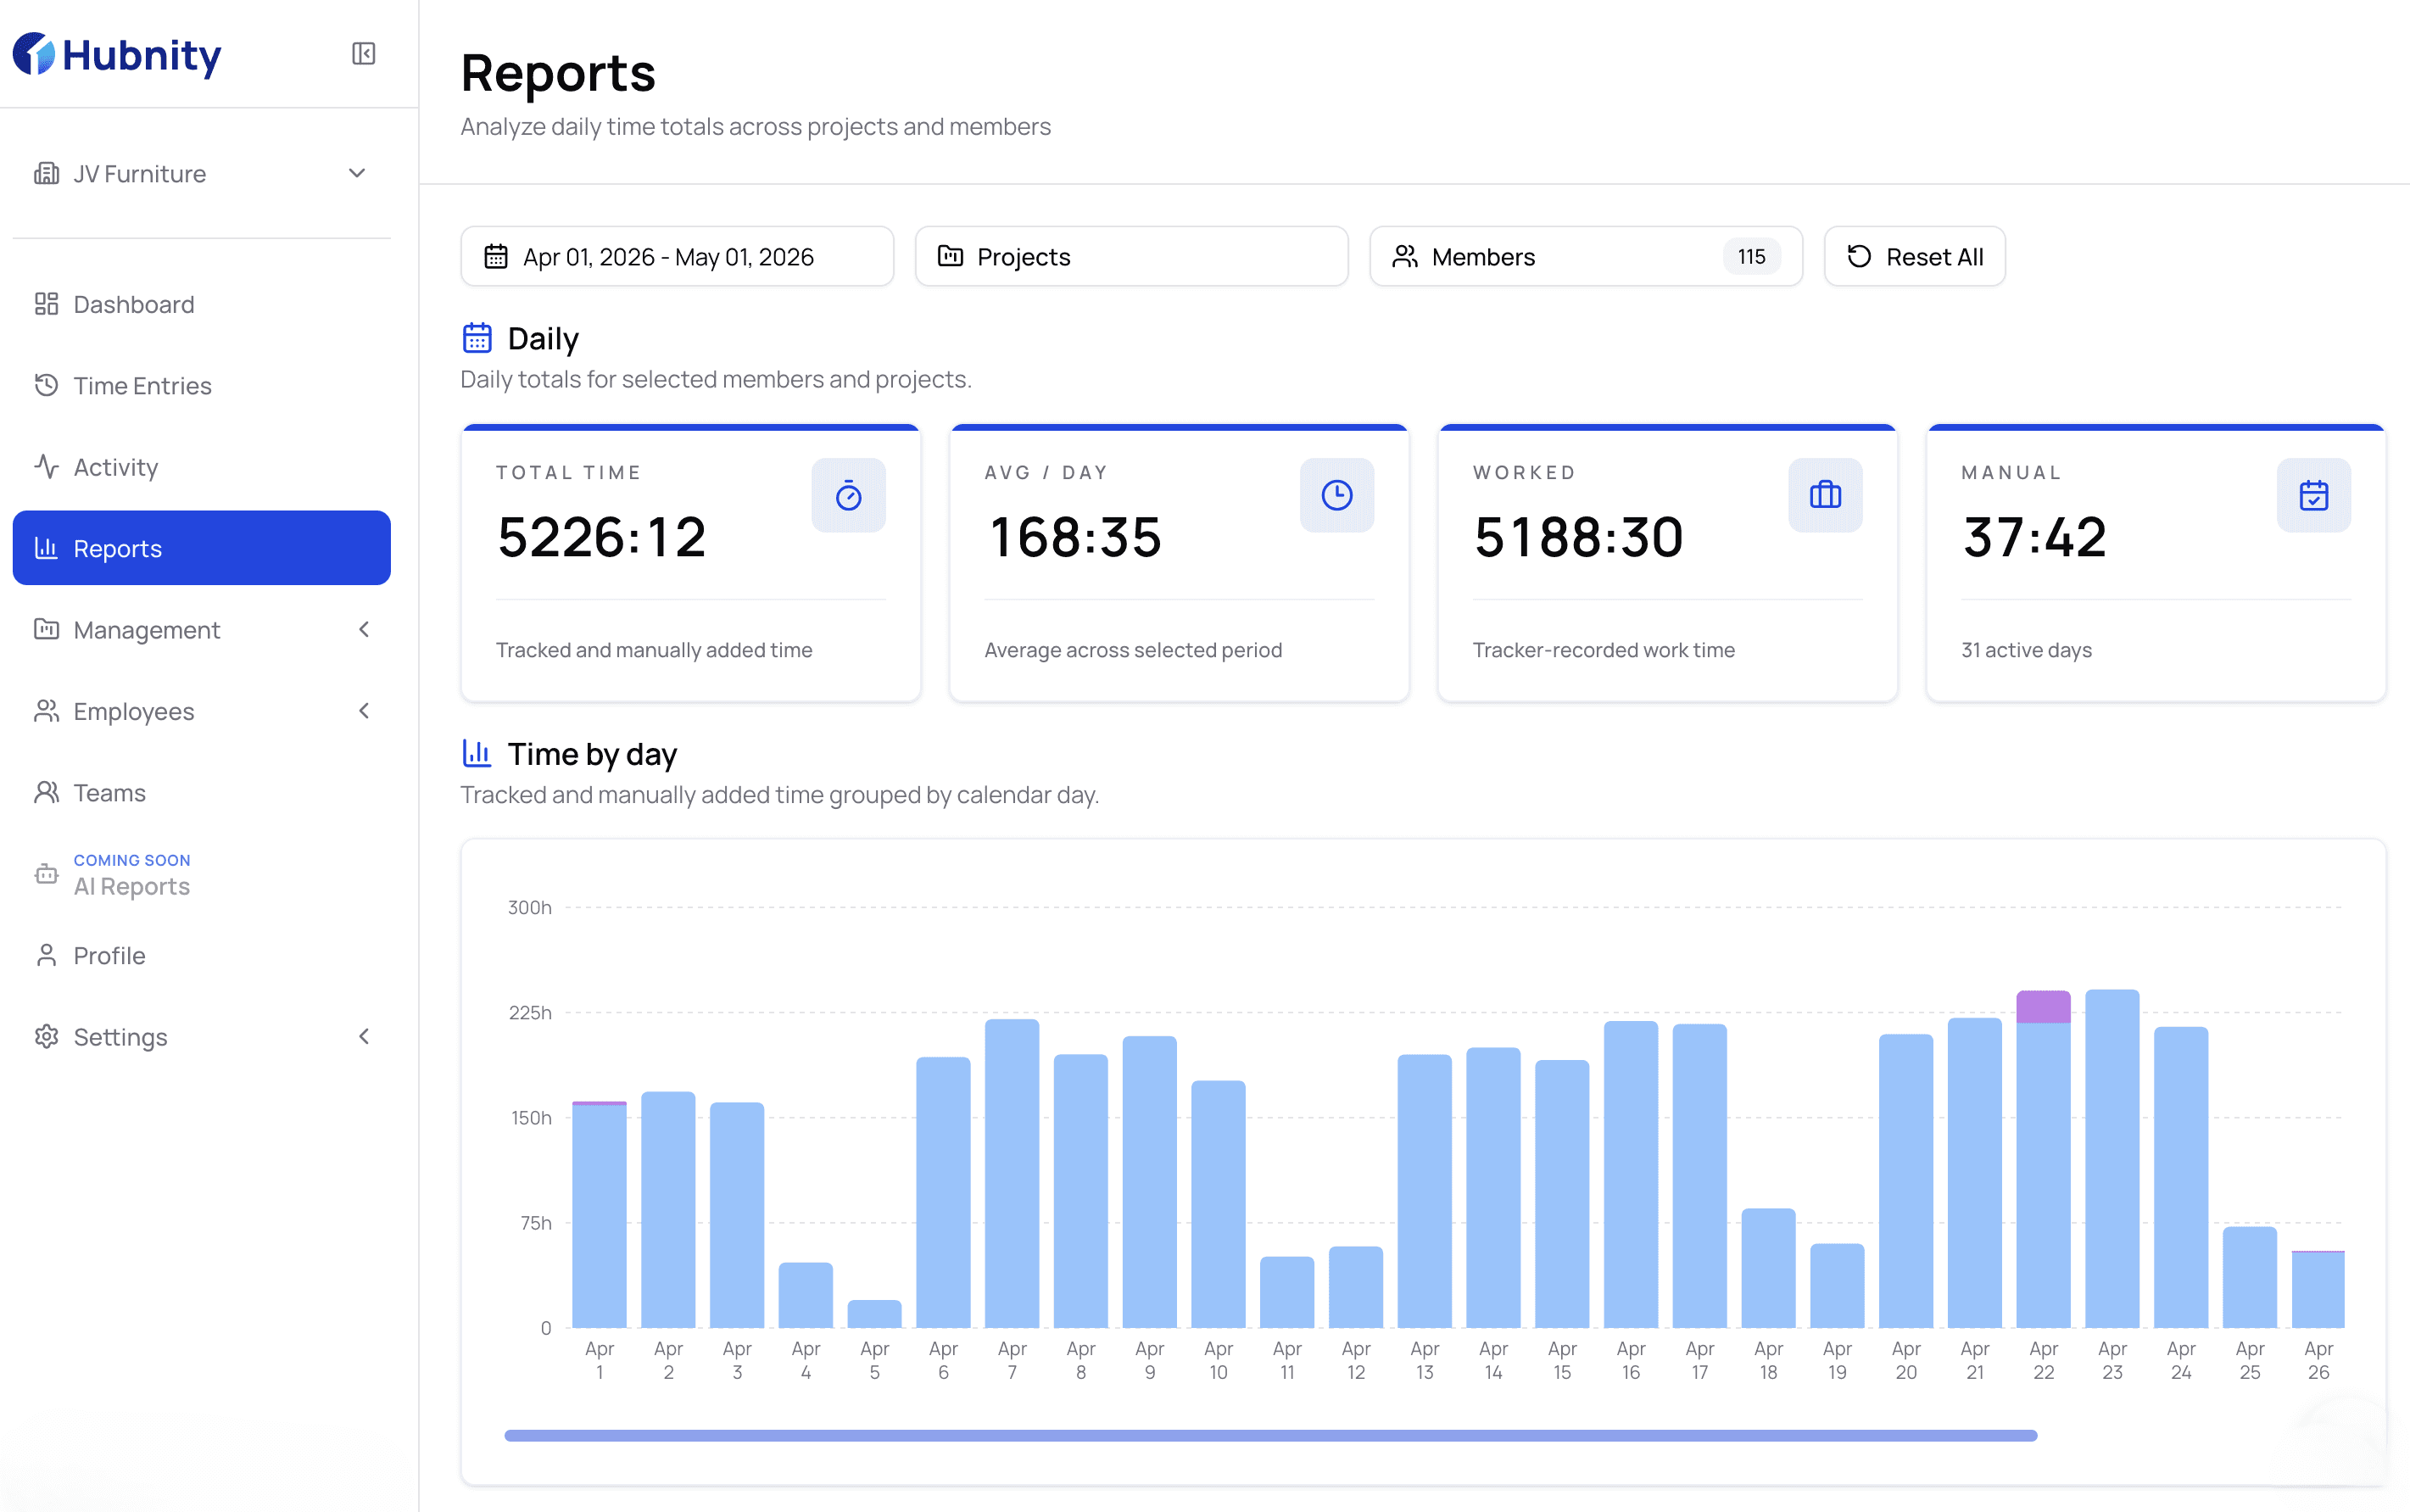
Task: Click the Worked value 5188:30
Action: tap(1579, 538)
